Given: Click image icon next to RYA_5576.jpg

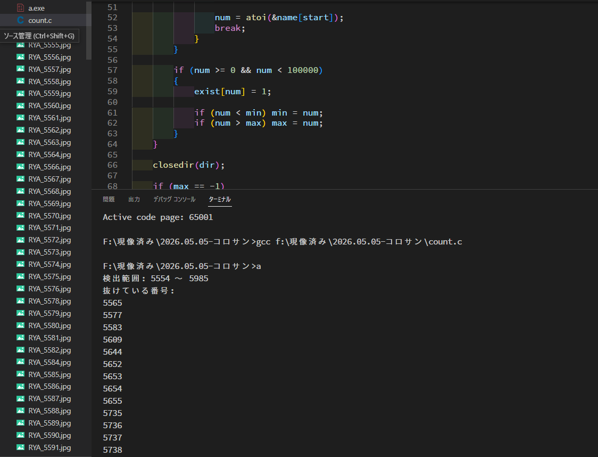Looking at the screenshot, I should (21, 289).
